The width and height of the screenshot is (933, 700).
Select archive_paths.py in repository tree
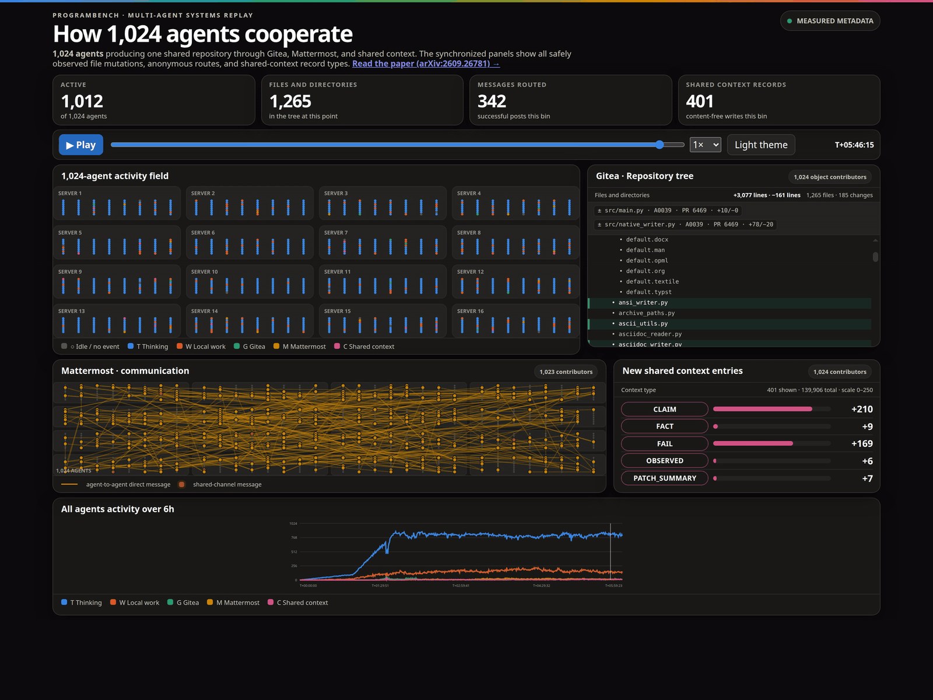729,313
